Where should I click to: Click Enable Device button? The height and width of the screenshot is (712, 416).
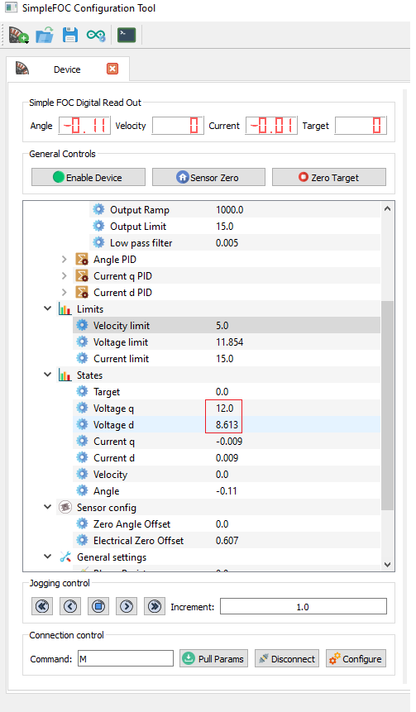coord(88,177)
